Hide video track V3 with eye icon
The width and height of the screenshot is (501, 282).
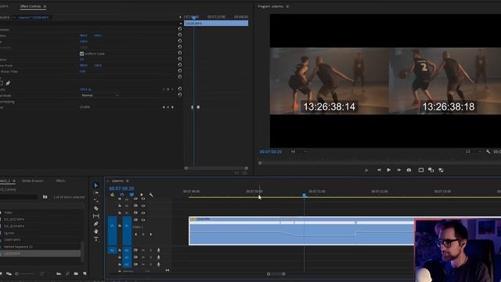[x=143, y=206]
